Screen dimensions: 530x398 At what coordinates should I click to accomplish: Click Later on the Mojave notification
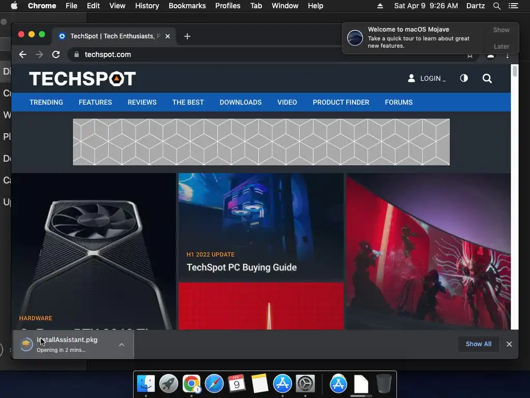[x=501, y=46]
